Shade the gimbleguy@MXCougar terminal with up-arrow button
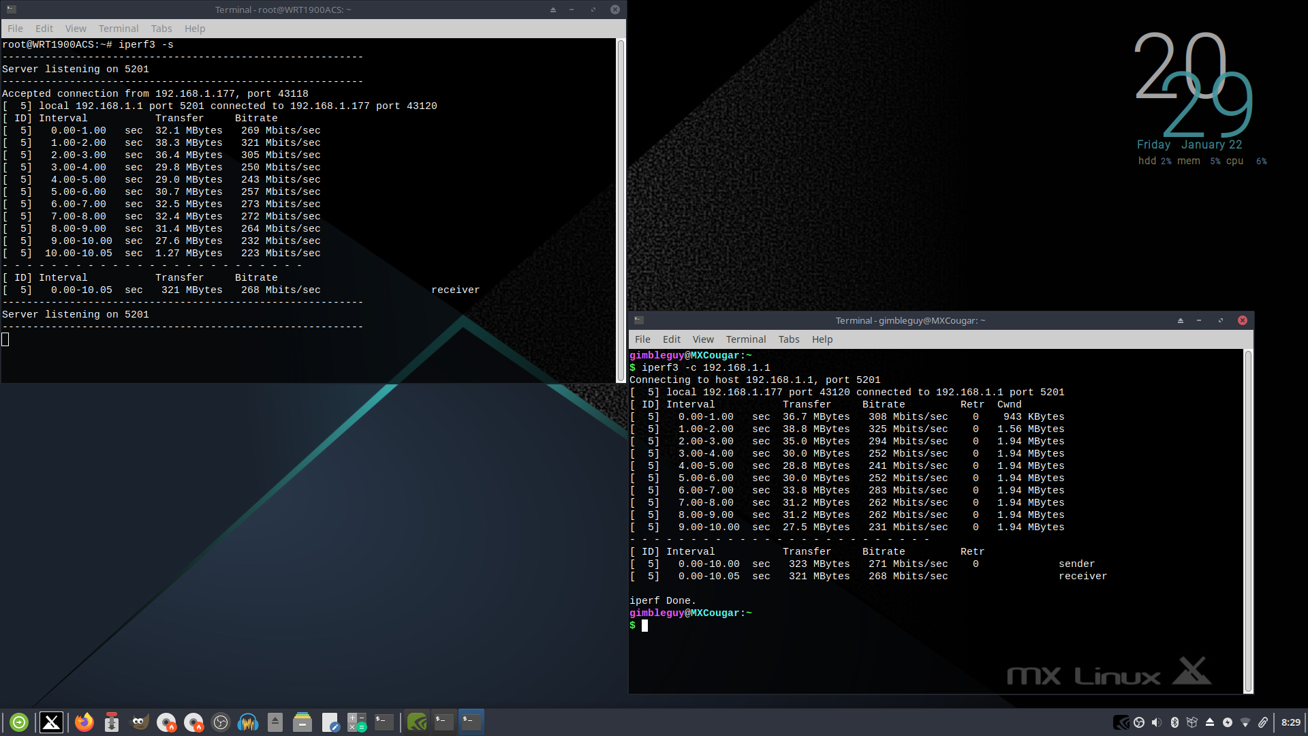Image resolution: width=1308 pixels, height=736 pixels. [x=1181, y=320]
